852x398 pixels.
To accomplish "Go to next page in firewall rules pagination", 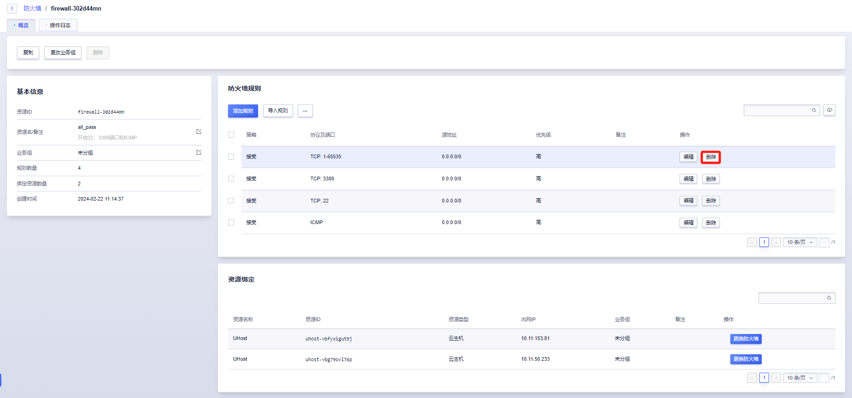I will tap(776, 242).
